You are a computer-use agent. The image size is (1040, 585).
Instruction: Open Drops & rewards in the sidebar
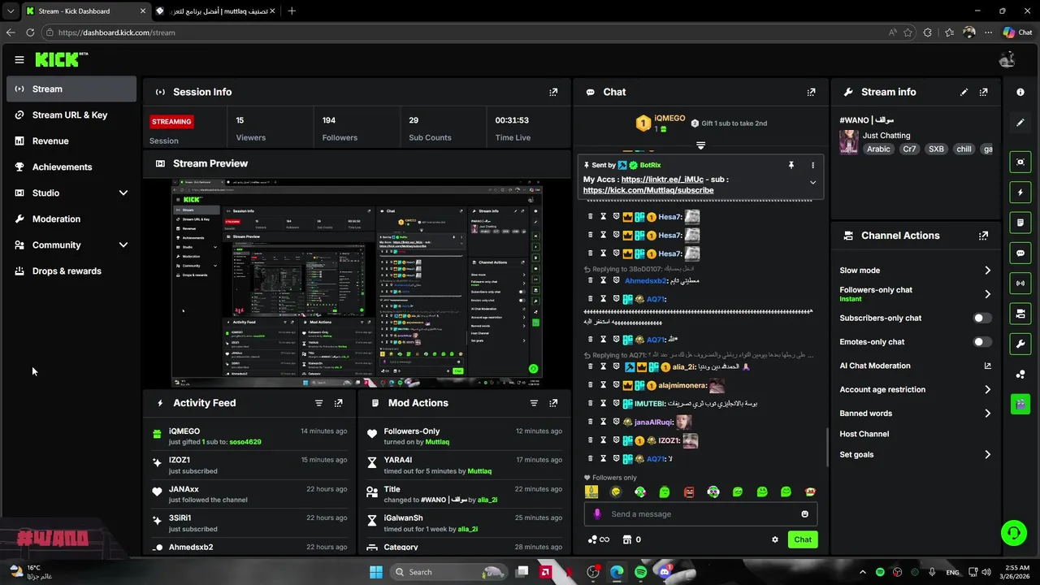[x=71, y=271]
